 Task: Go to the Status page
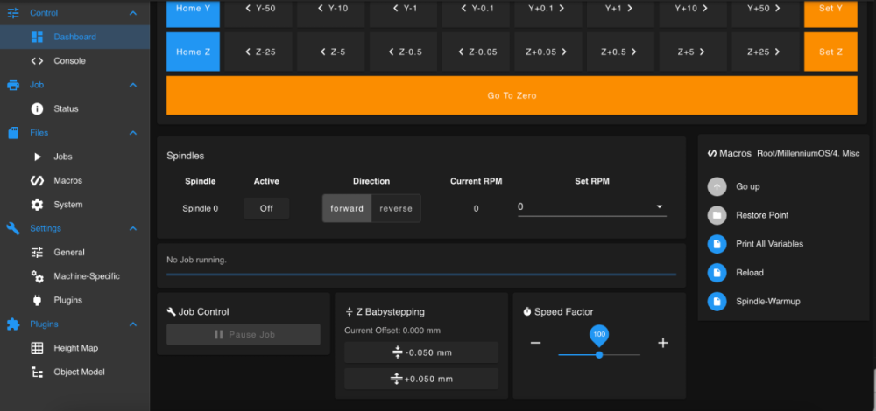click(74, 108)
